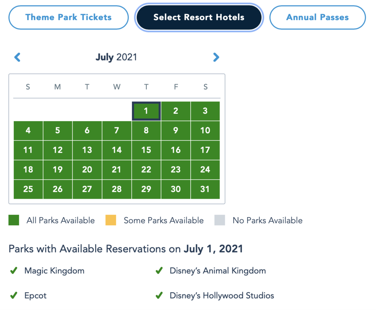This screenshot has width=376, height=310.
Task: Click the green checkmark beside Epcot
Action: [14, 295]
